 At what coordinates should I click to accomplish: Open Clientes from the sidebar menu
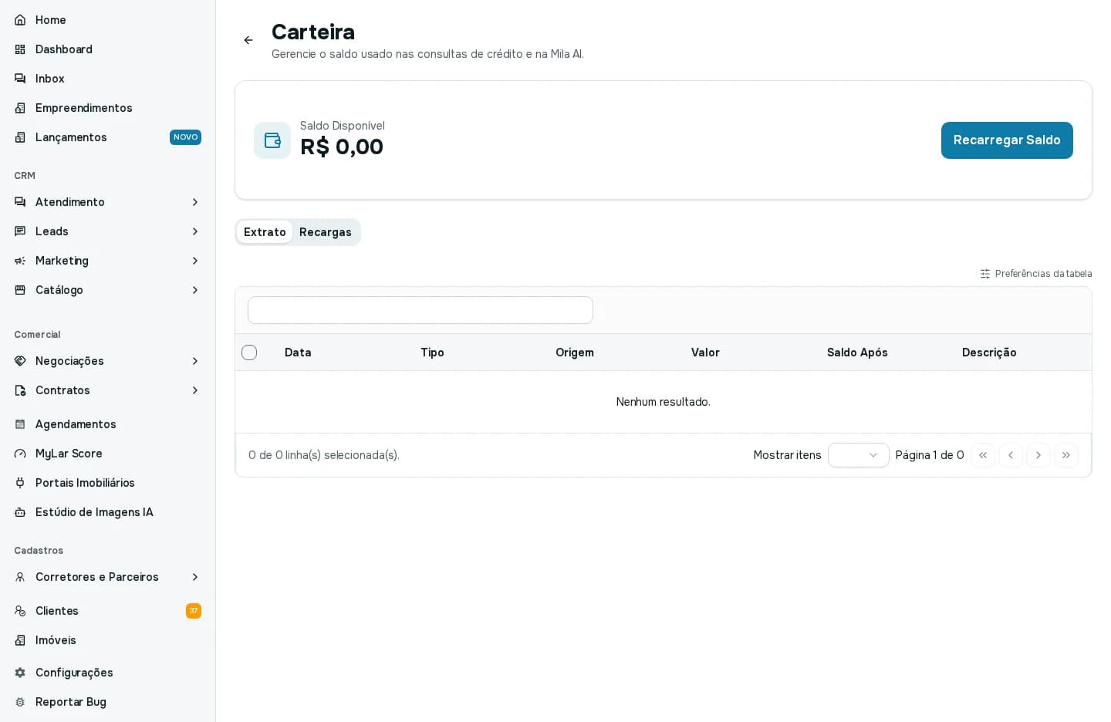coord(107,611)
